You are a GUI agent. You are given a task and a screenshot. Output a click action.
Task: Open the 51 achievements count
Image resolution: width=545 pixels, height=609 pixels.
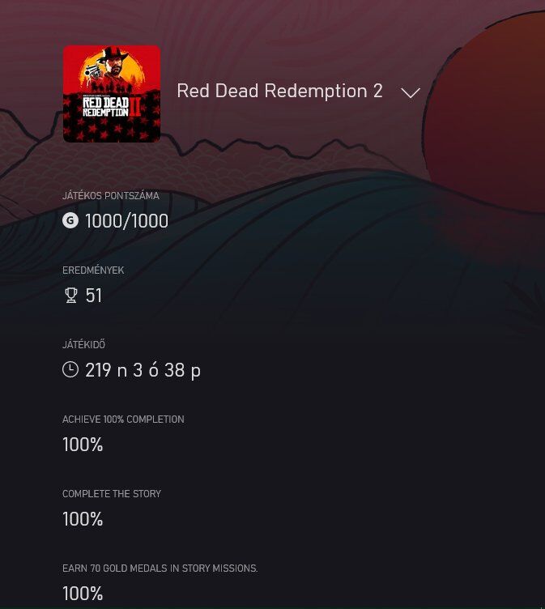tap(94, 296)
